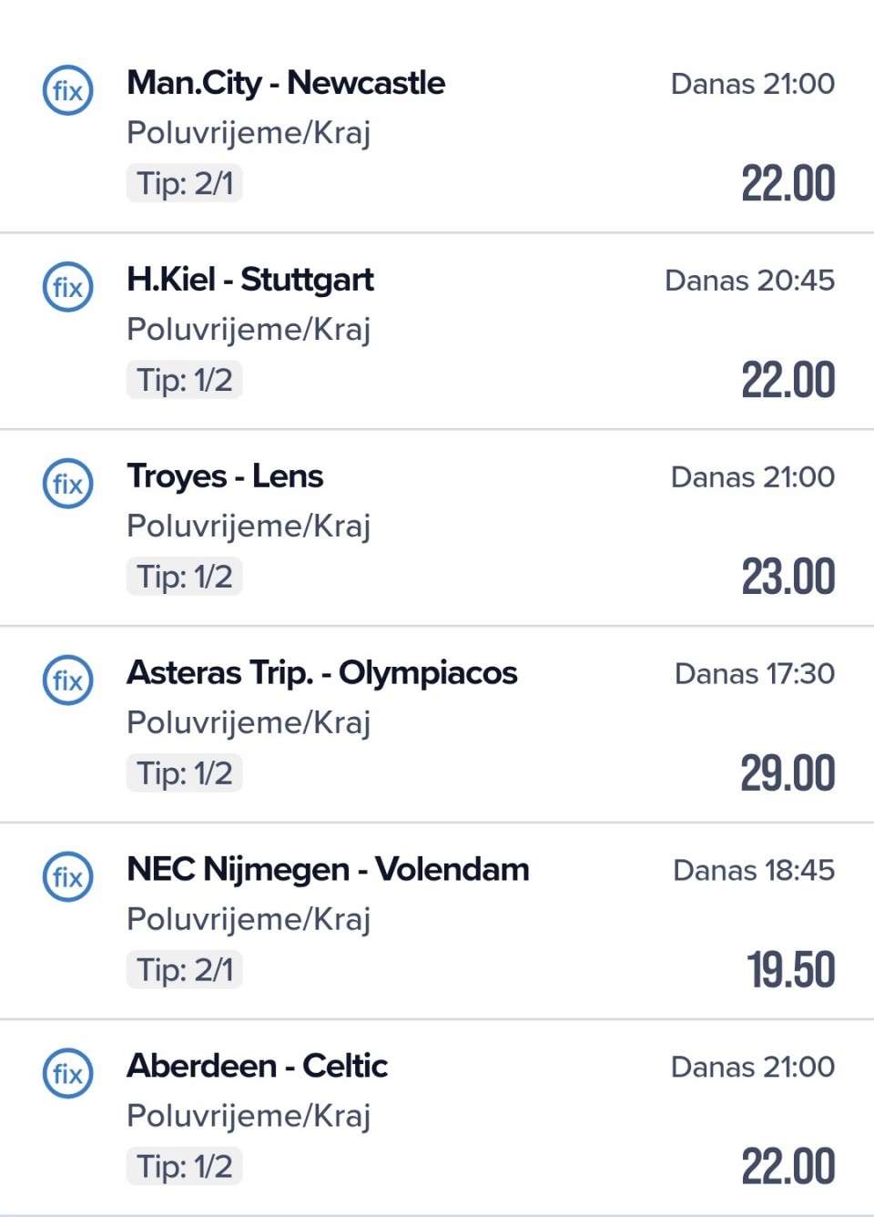Tap Tip: 2/1 badge under Man.City - Newcastle
Screen dimensions: 874x1217
[x=185, y=184]
